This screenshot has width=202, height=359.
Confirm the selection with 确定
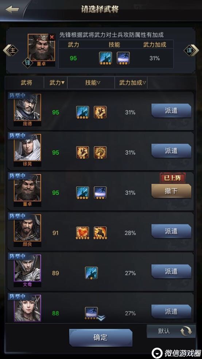pos(101,337)
